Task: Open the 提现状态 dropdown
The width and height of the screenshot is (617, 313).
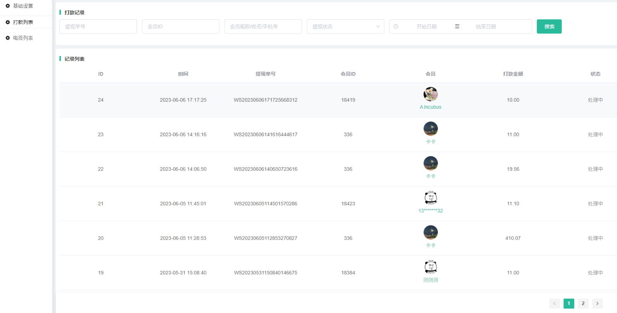Action: click(x=345, y=26)
